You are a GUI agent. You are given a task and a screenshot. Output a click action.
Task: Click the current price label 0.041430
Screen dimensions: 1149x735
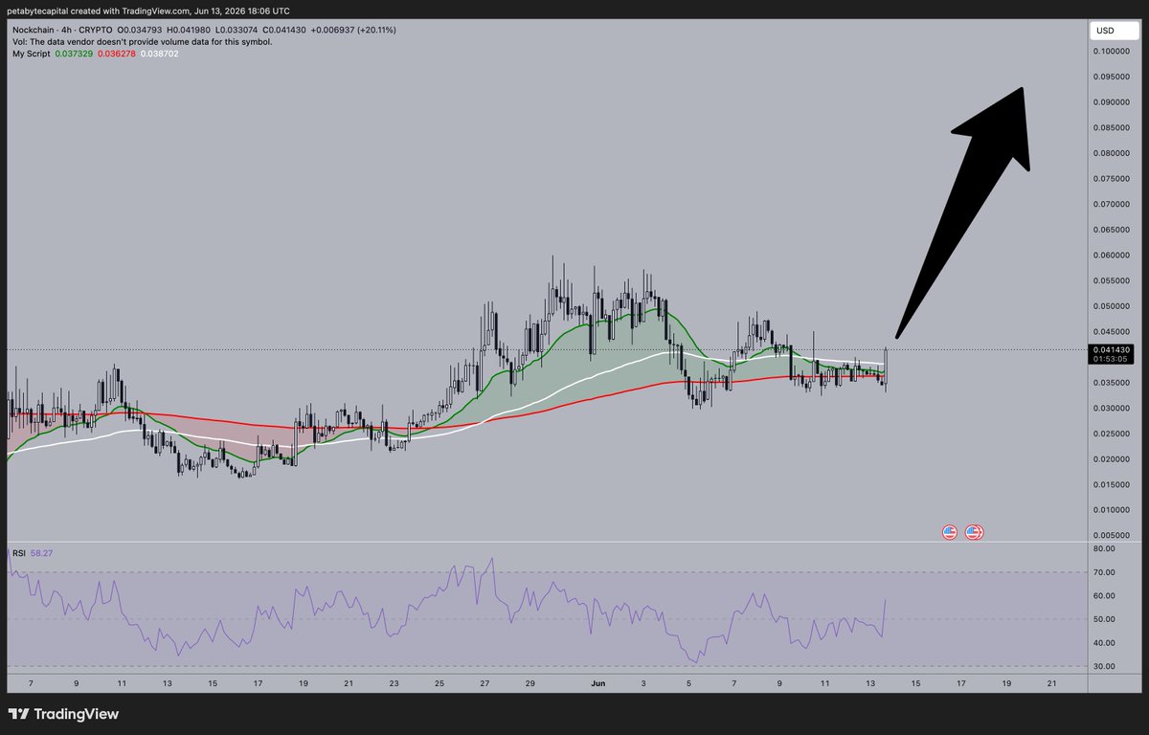tap(1111, 350)
